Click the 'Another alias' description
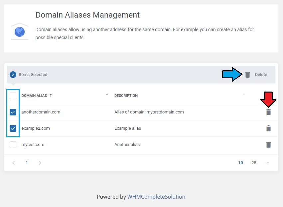The image size is (283, 207). click(127, 145)
